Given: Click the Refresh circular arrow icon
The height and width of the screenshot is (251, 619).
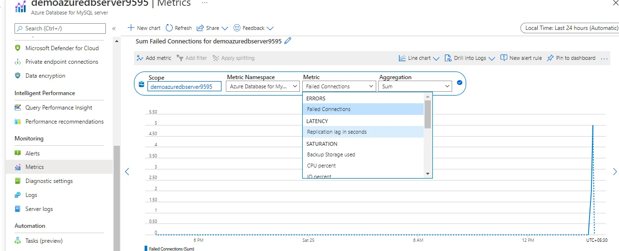Looking at the screenshot, I should (x=169, y=28).
